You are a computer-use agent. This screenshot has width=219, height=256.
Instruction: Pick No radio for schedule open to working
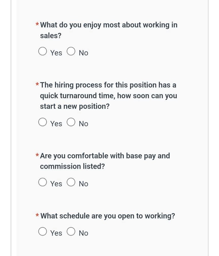[x=71, y=232]
